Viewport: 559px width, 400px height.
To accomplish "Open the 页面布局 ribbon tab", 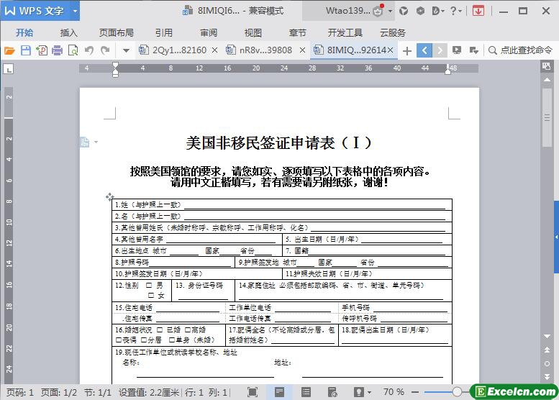I will 117,33.
